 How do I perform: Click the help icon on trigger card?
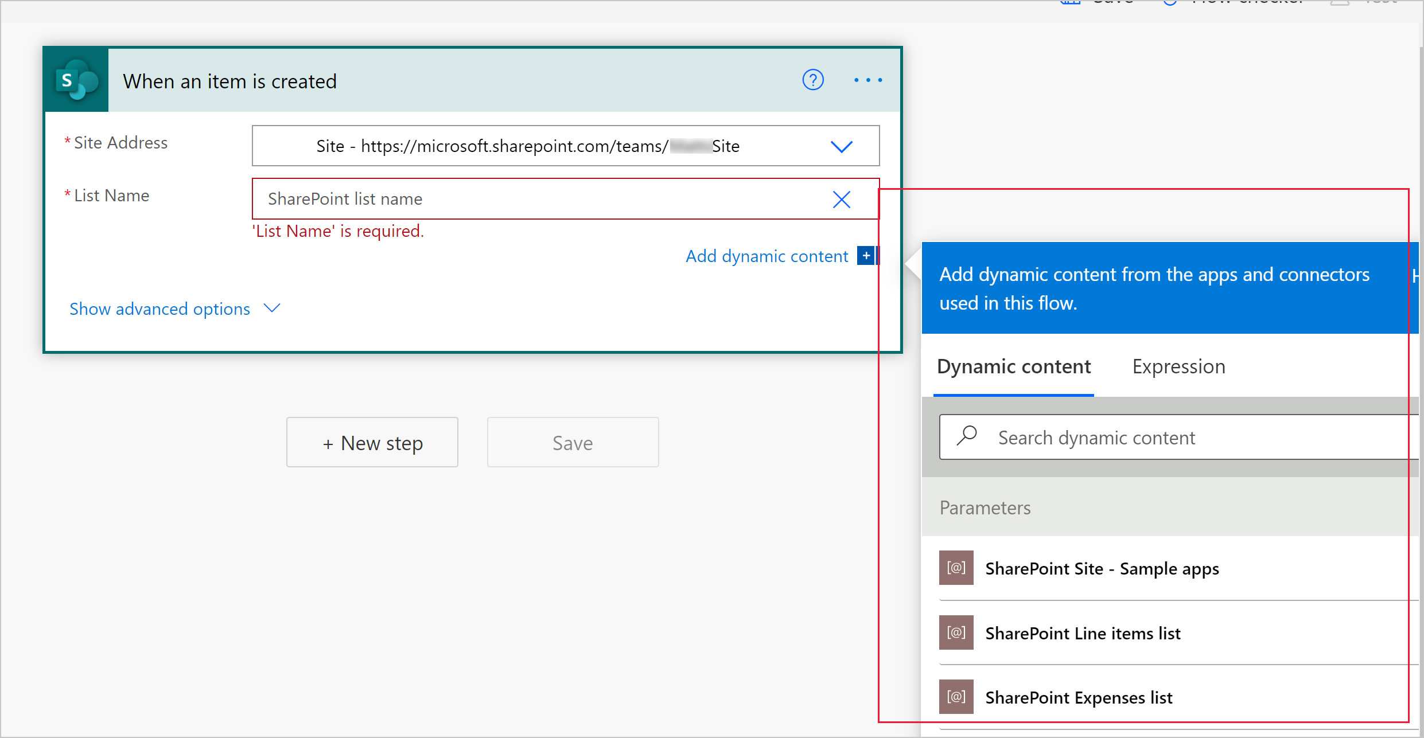pos(812,80)
